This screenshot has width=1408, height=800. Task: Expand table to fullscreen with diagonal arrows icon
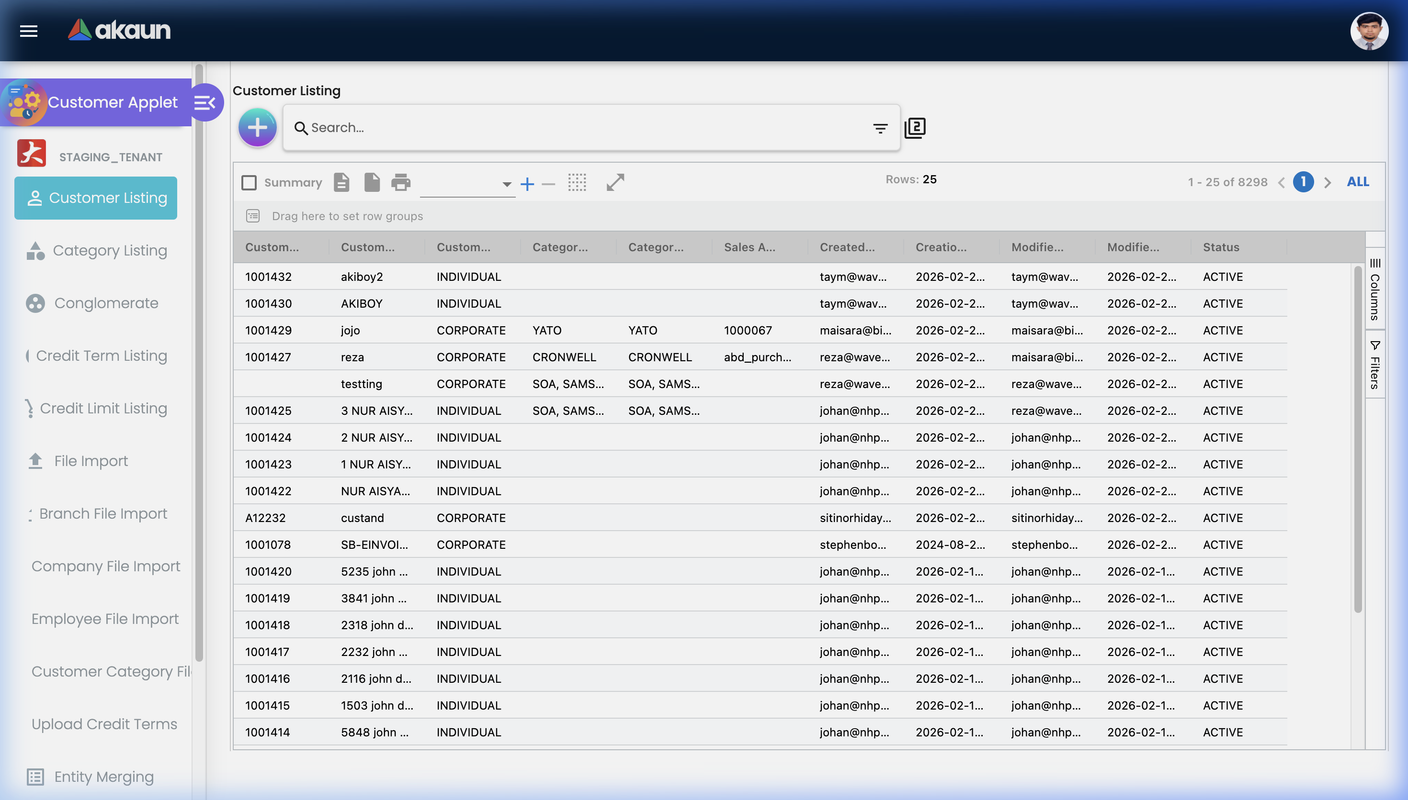click(x=614, y=182)
